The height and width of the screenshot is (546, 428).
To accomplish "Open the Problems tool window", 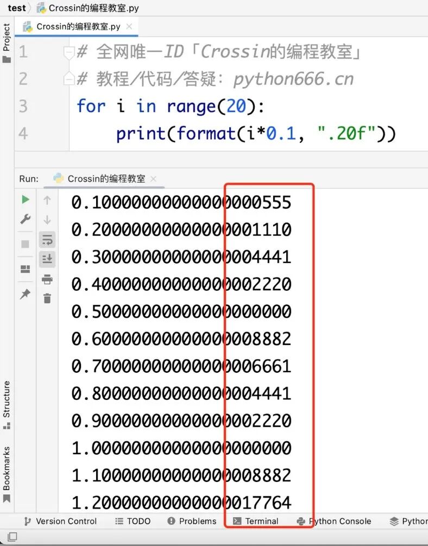I will coord(192,521).
